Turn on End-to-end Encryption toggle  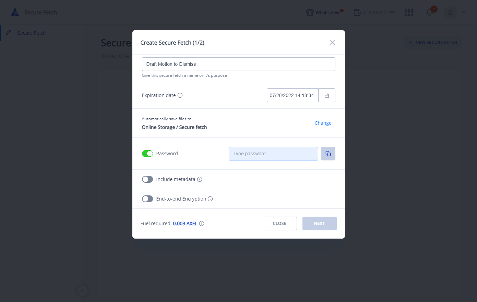147,199
